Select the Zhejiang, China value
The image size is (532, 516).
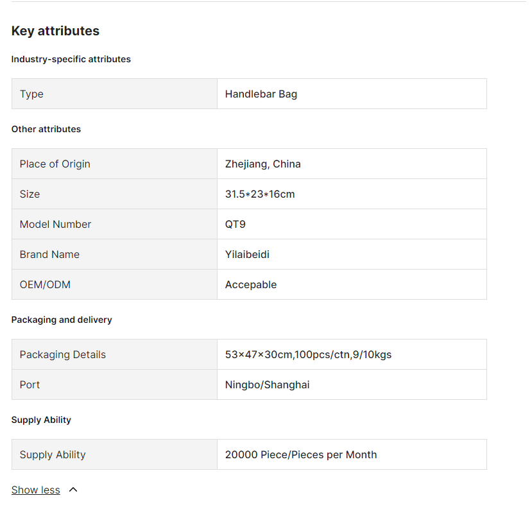[x=262, y=164]
